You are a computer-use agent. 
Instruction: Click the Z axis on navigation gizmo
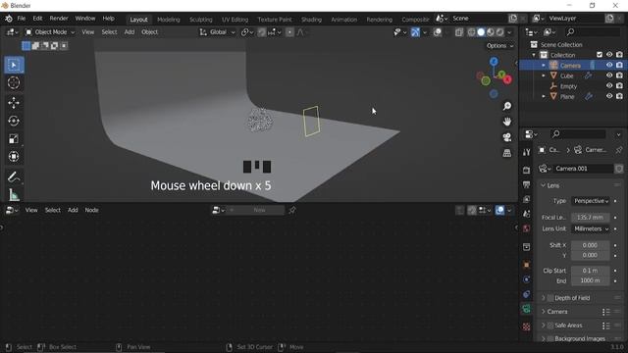494,61
